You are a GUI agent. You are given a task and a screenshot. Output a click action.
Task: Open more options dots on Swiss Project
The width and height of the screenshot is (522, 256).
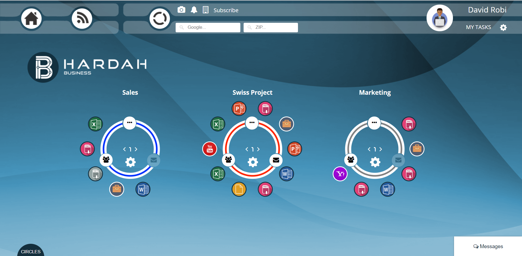[x=252, y=123]
